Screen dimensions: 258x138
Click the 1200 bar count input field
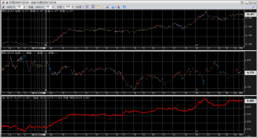(67, 7)
